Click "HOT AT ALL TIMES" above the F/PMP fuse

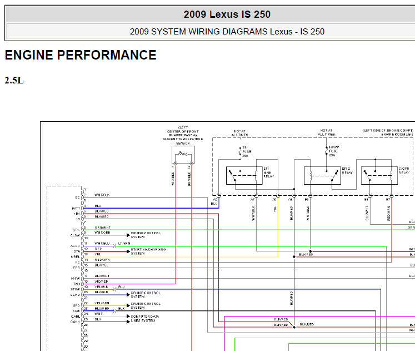coord(326,132)
